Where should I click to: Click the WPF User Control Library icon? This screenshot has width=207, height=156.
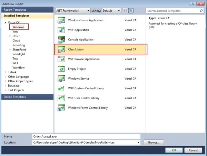pyautogui.click(x=61, y=98)
